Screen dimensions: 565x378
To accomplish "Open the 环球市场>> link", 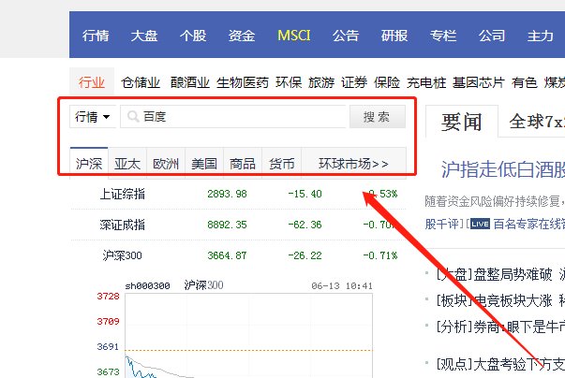I will click(x=353, y=164).
